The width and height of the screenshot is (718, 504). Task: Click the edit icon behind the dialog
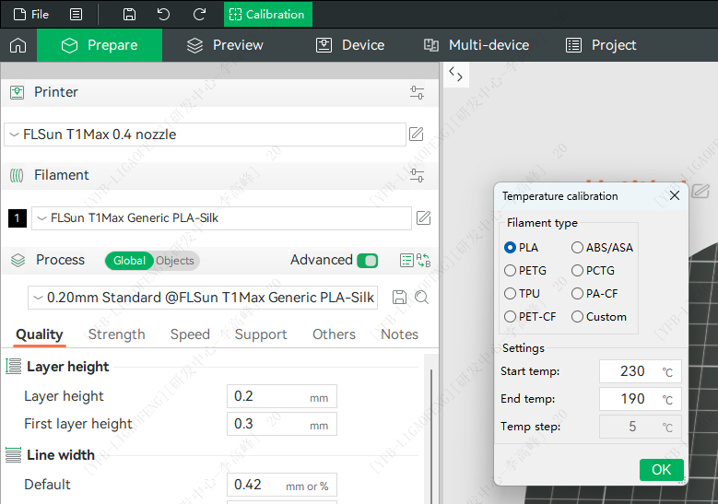pyautogui.click(x=700, y=191)
